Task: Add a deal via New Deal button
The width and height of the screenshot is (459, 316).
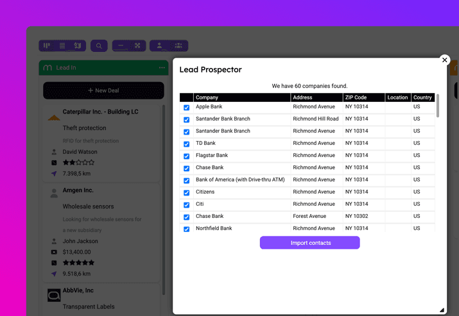Action: [x=103, y=90]
